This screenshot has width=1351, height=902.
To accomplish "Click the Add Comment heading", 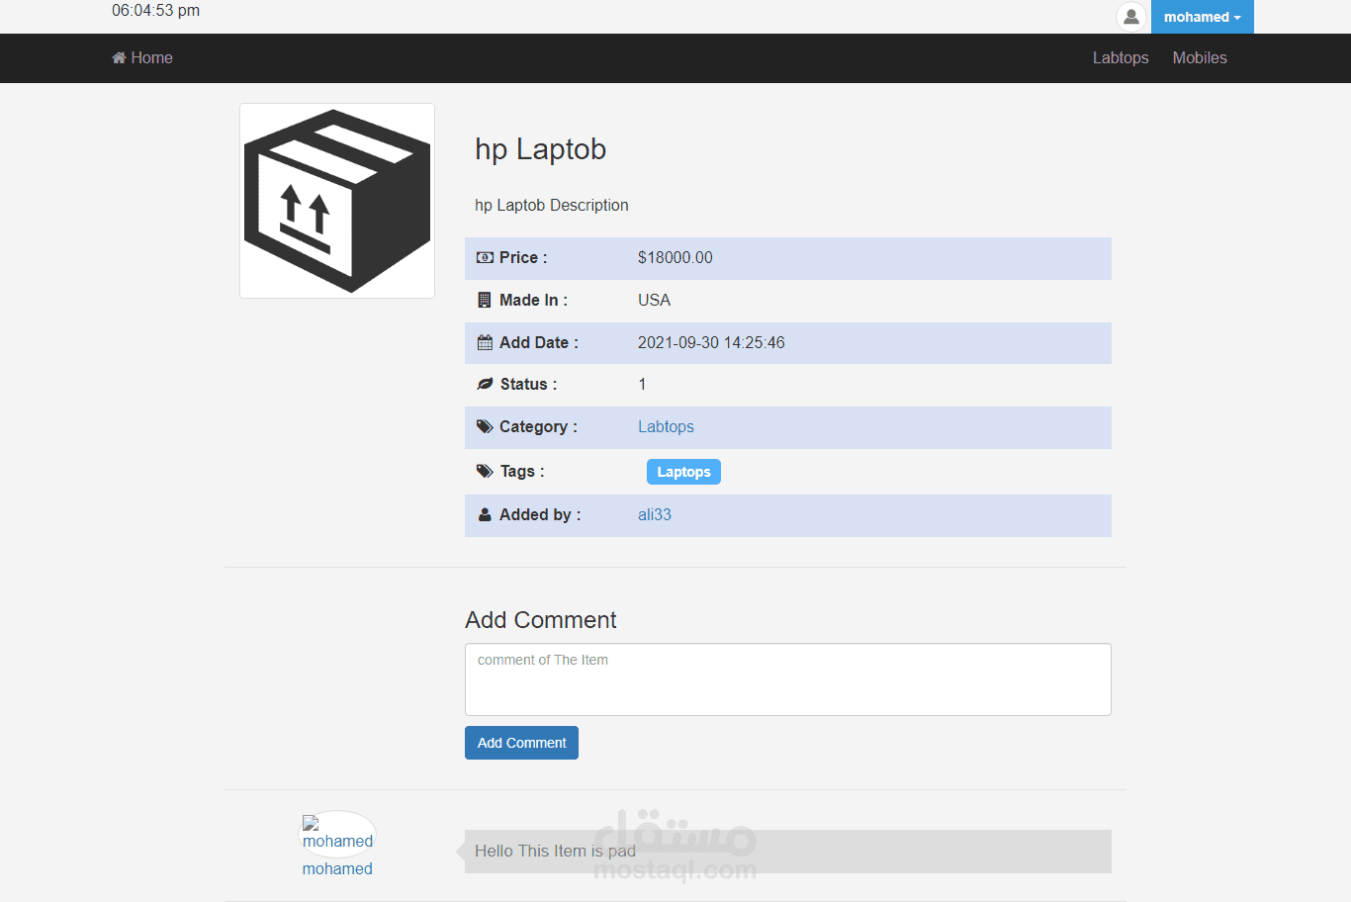I will (x=541, y=620).
